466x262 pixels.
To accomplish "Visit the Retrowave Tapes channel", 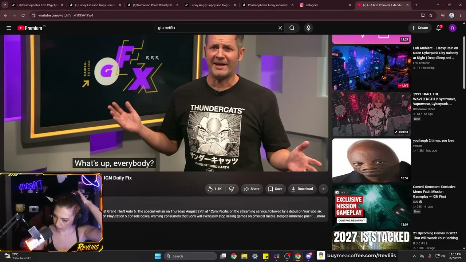I will tap(424, 109).
